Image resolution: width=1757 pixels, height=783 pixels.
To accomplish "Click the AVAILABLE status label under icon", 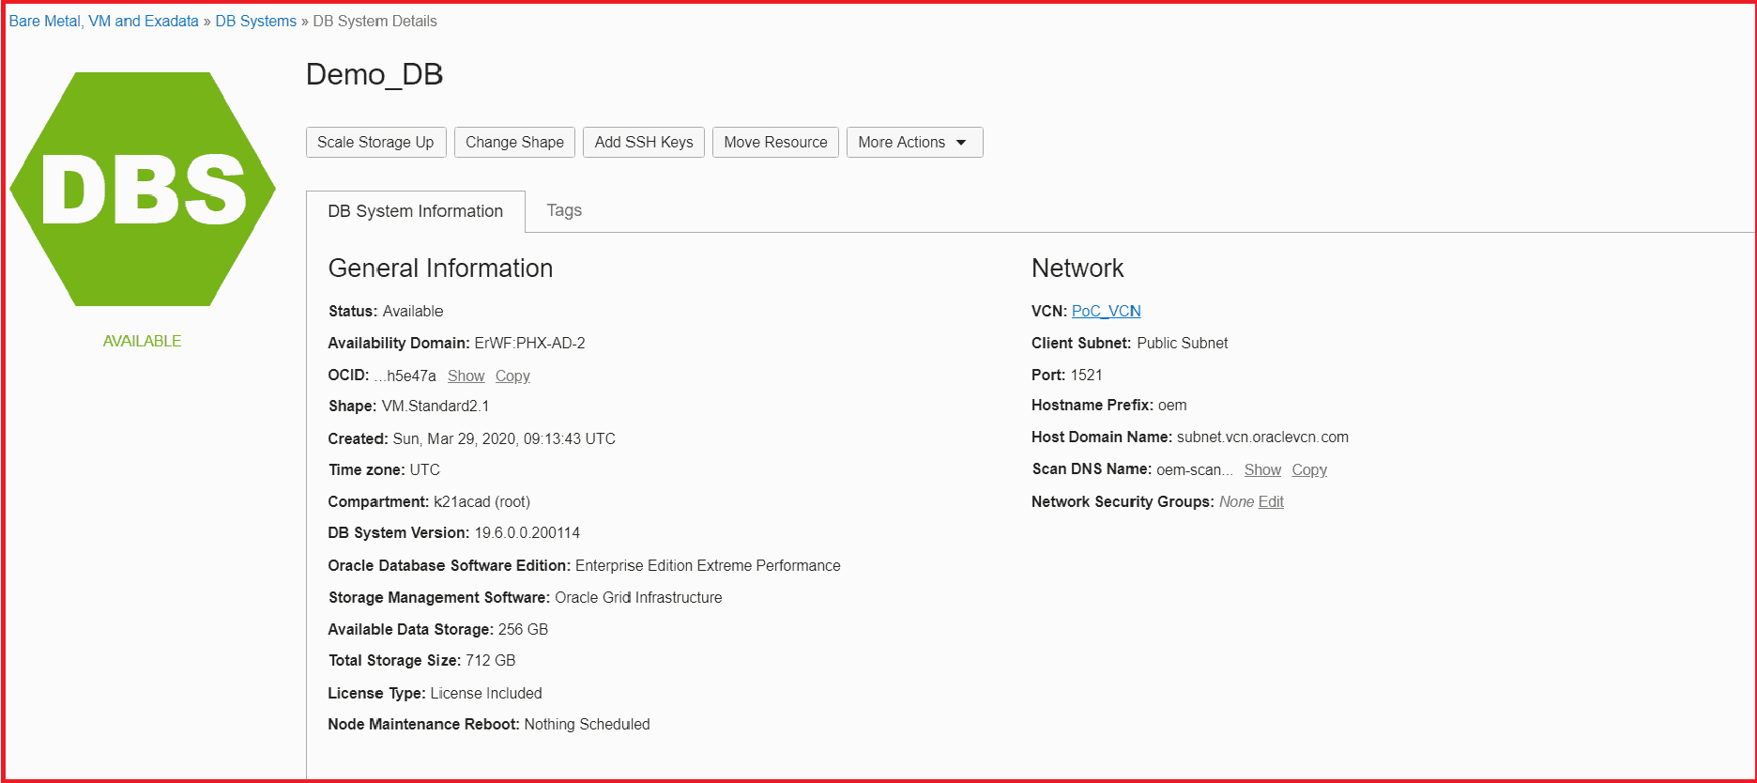I will pos(142,341).
